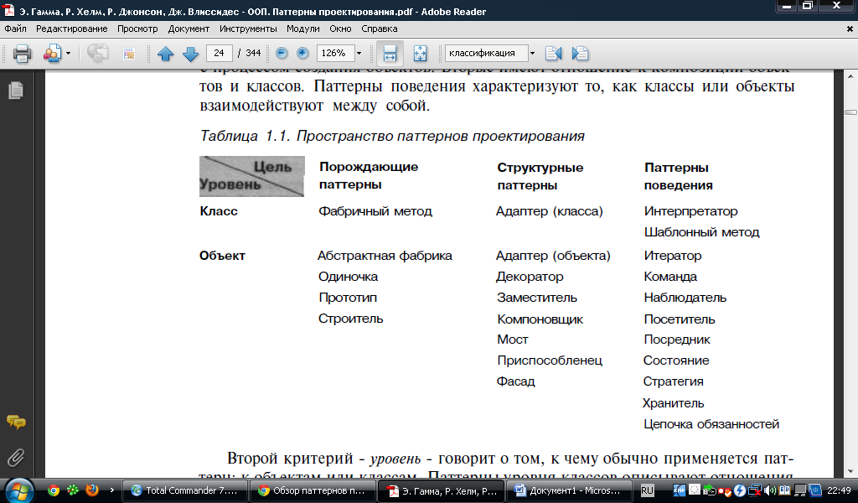This screenshot has width=858, height=503.
Task: Find next search result
Action: click(580, 53)
